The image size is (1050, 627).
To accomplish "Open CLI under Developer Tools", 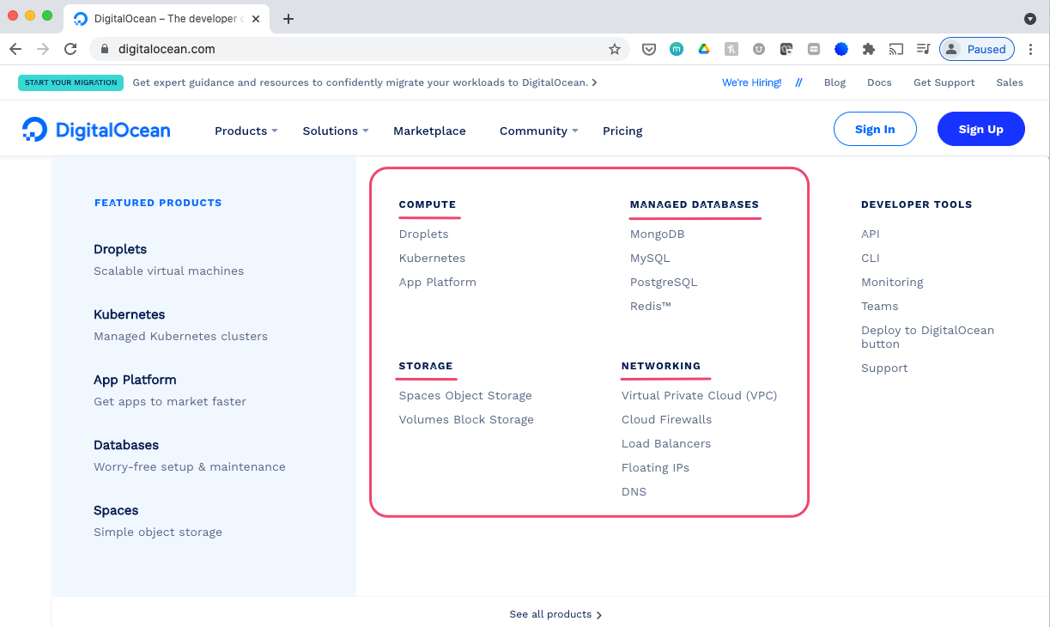I will point(871,258).
